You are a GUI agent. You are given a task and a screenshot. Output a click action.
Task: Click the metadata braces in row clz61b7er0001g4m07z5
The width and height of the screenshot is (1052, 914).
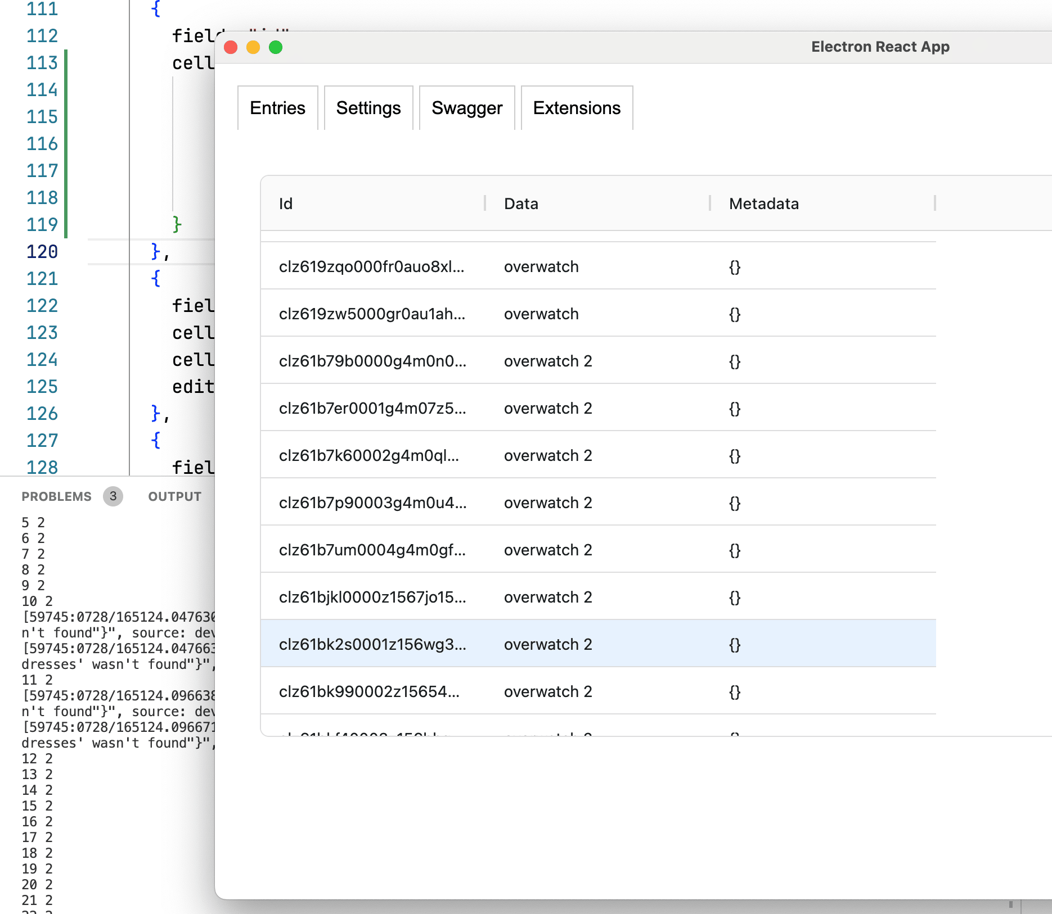click(735, 409)
